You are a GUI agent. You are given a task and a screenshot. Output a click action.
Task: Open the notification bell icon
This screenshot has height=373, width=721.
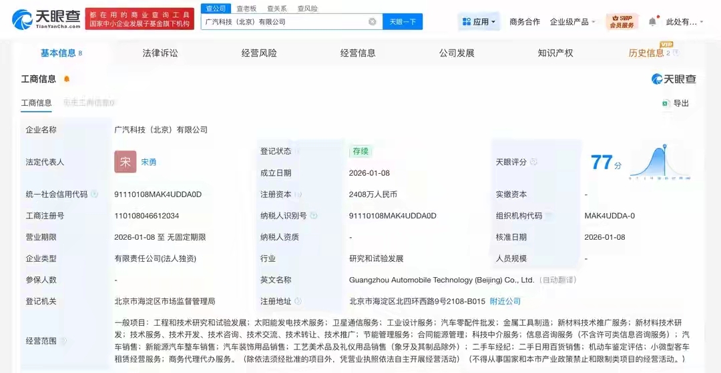click(652, 21)
